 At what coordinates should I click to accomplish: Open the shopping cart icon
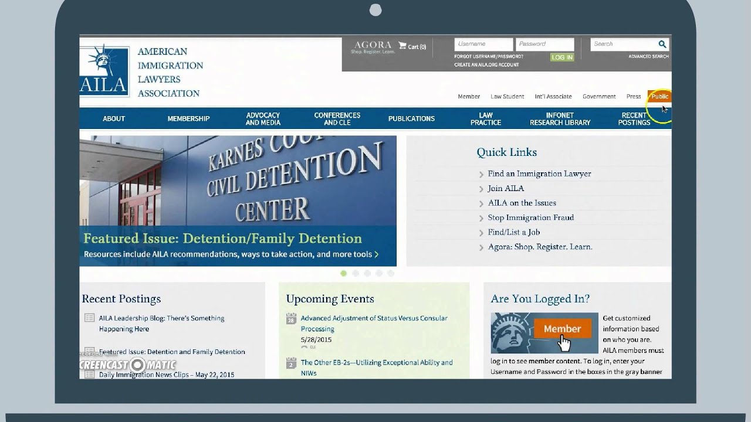(402, 46)
